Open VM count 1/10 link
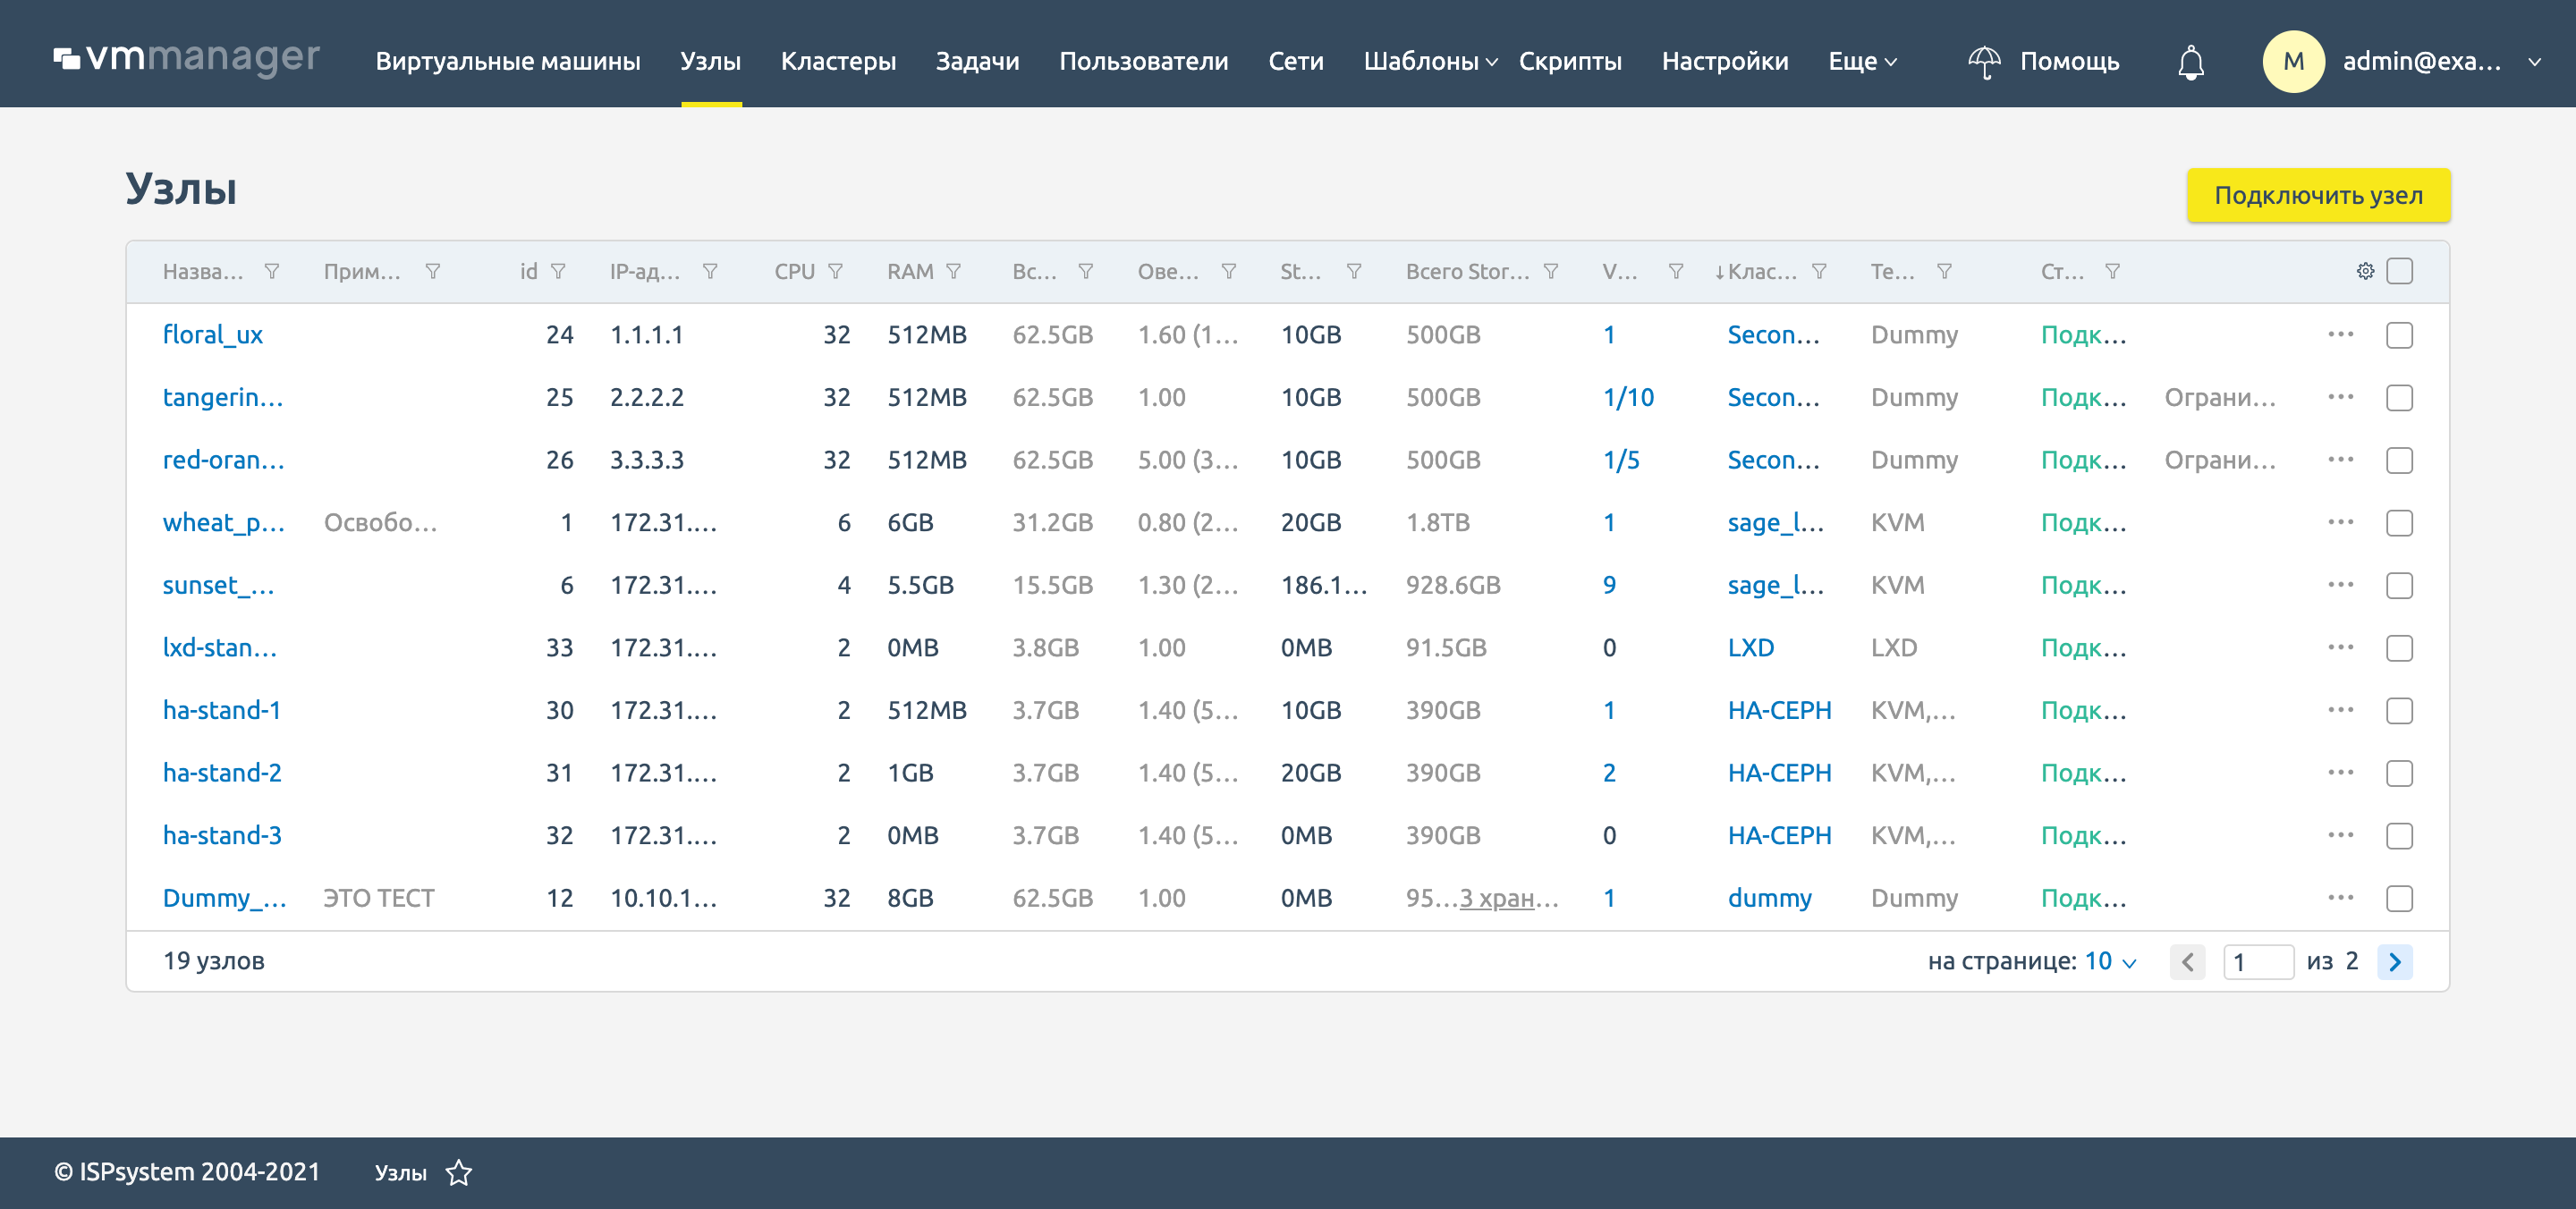 pos(1628,397)
